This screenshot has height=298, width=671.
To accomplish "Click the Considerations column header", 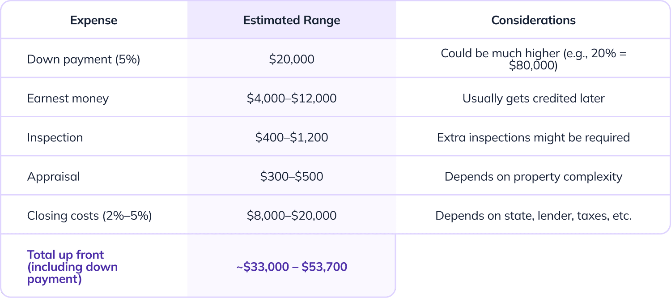I will 533,20.
